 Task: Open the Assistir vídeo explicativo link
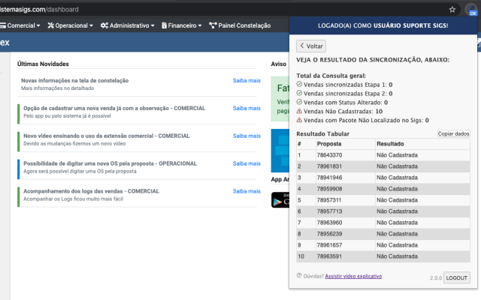pyautogui.click(x=353, y=276)
